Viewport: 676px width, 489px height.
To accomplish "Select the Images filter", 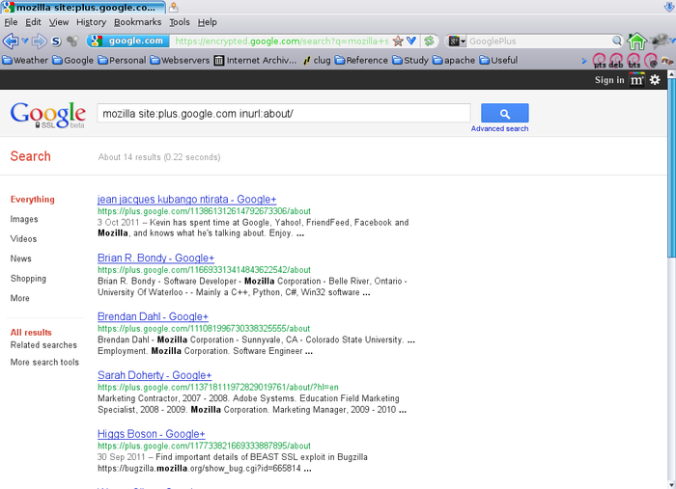I will 24,219.
